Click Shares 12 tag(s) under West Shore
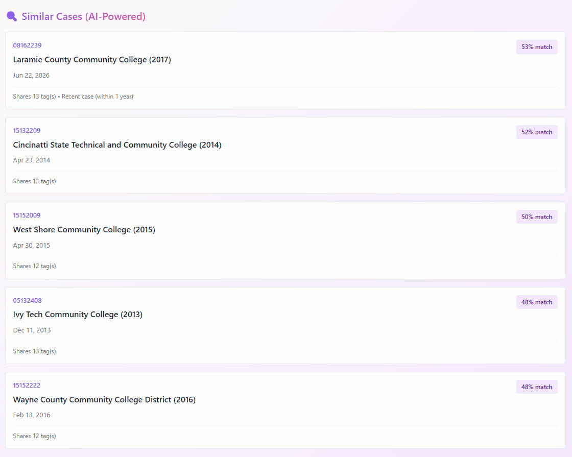The height and width of the screenshot is (457, 572). click(35, 266)
